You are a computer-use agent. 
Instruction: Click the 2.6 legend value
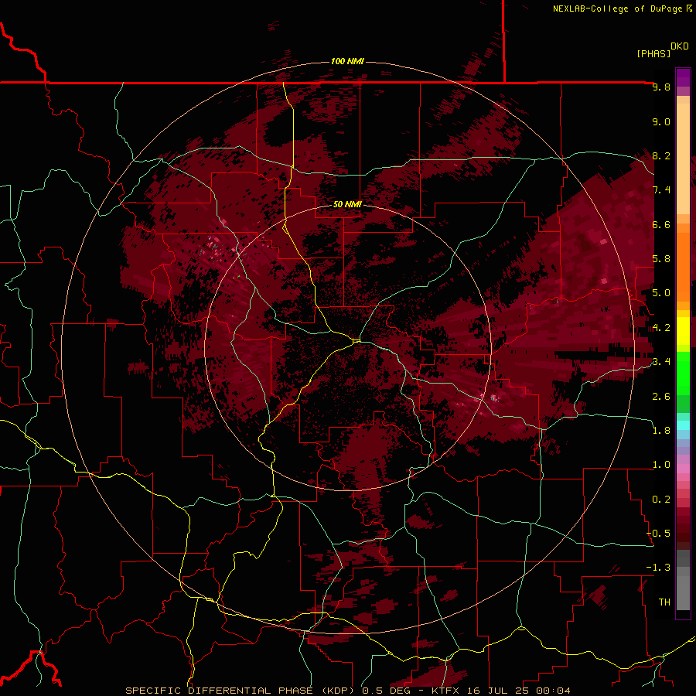pyautogui.click(x=661, y=397)
